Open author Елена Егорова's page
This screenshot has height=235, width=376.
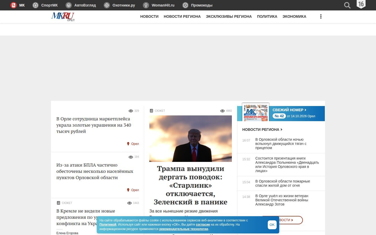(x=67, y=233)
